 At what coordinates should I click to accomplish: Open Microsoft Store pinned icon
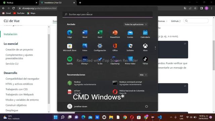(x=70, y=47)
